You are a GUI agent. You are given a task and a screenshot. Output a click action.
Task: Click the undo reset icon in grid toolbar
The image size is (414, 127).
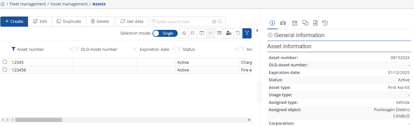pos(237,33)
